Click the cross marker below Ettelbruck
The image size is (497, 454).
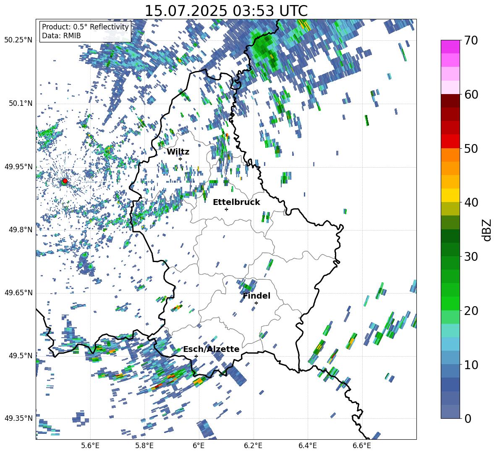tap(226, 209)
